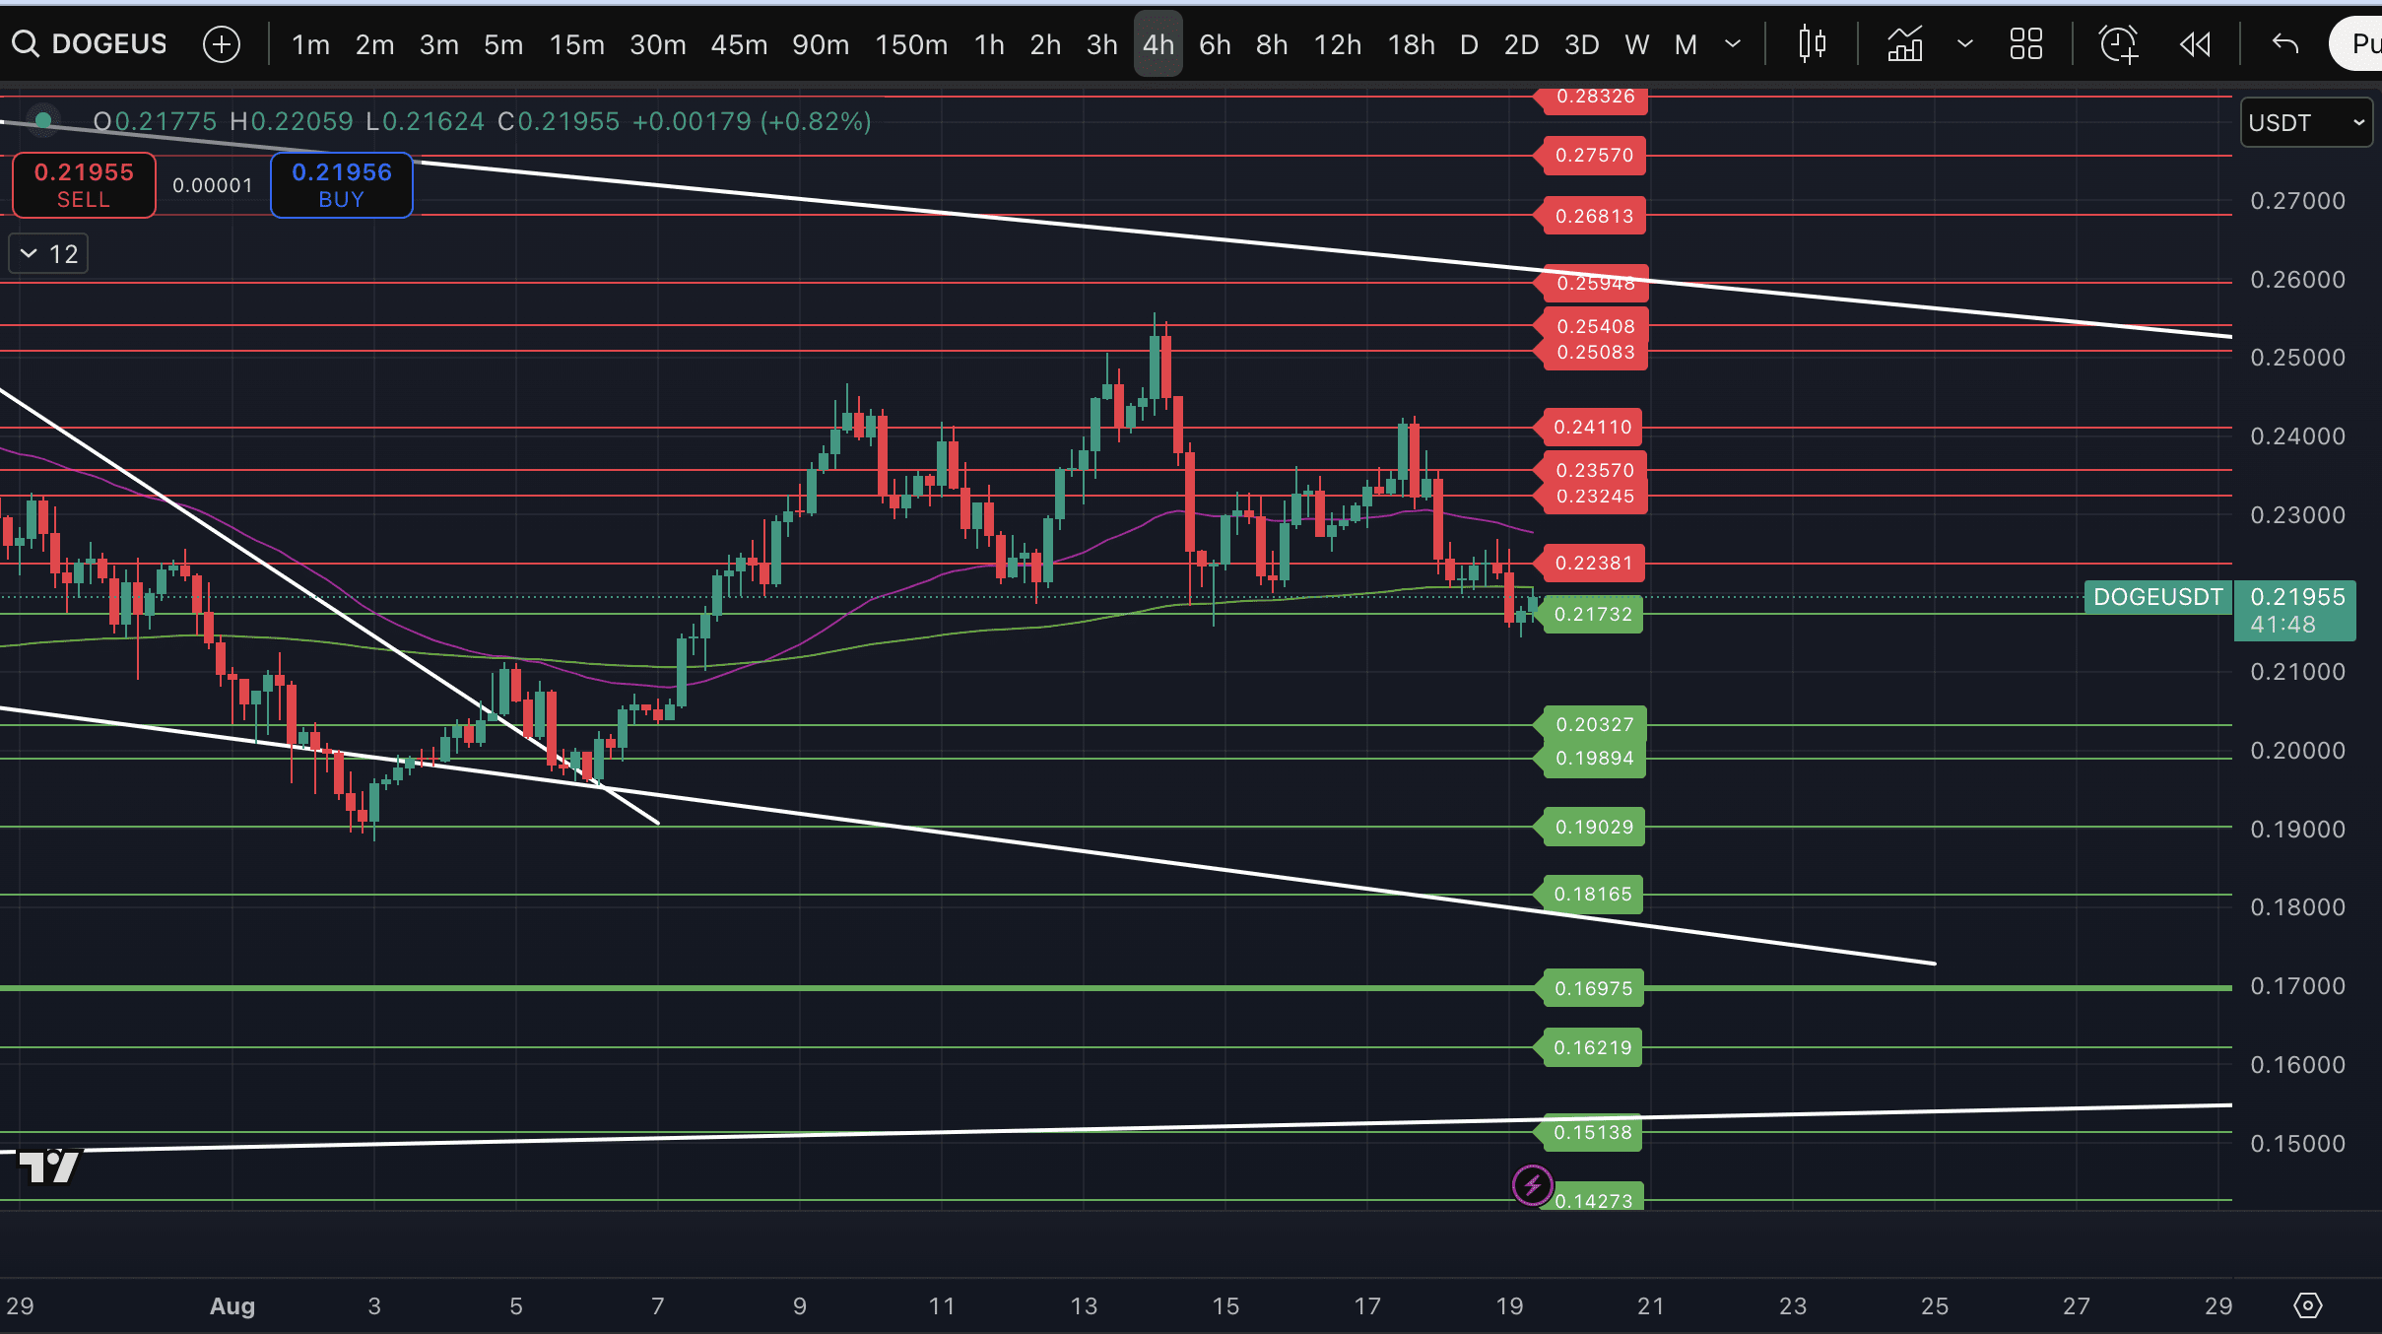Click the 0.21955 SELL button
The width and height of the screenshot is (2382, 1334).
coord(84,185)
